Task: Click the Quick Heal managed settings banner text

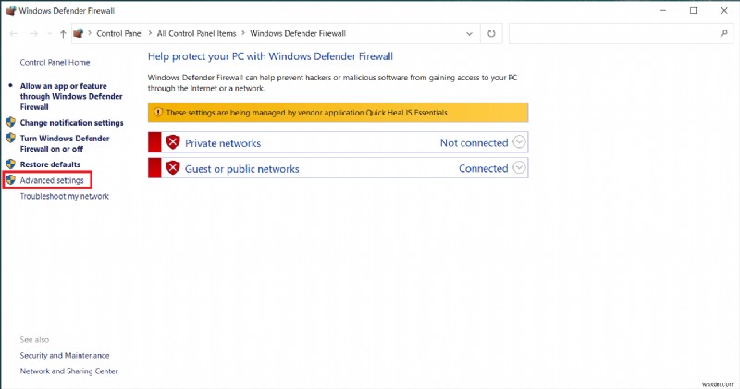Action: click(x=307, y=113)
